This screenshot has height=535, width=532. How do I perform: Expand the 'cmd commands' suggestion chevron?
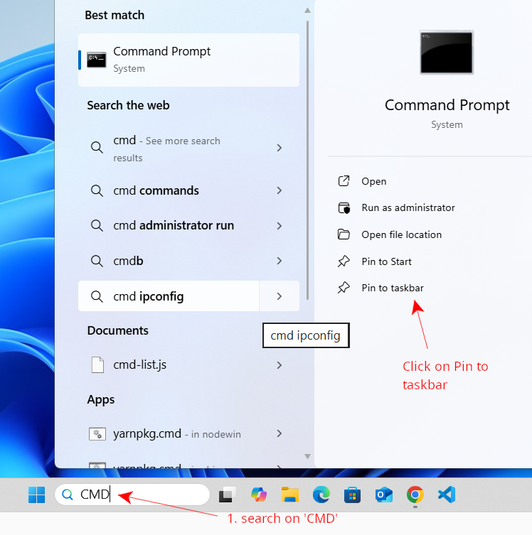pos(280,190)
